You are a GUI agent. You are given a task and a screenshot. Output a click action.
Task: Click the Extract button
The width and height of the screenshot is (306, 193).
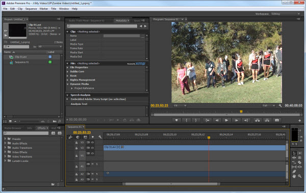[267, 120]
